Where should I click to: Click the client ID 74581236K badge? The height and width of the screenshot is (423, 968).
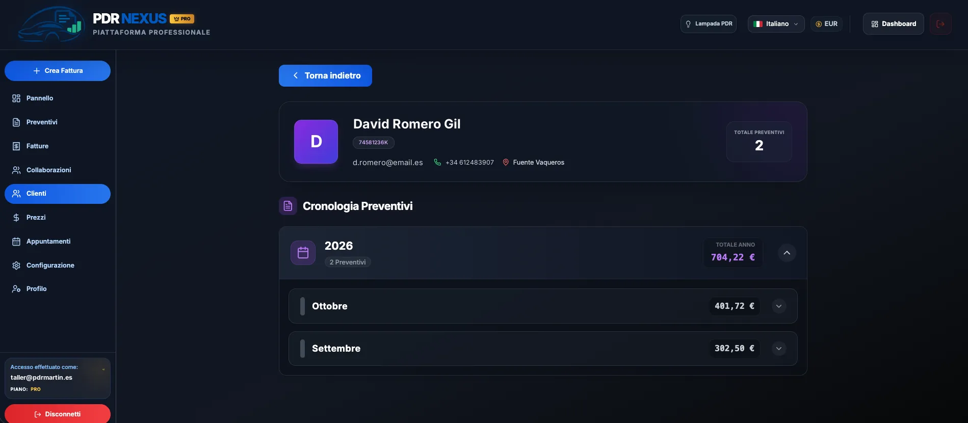(x=373, y=143)
